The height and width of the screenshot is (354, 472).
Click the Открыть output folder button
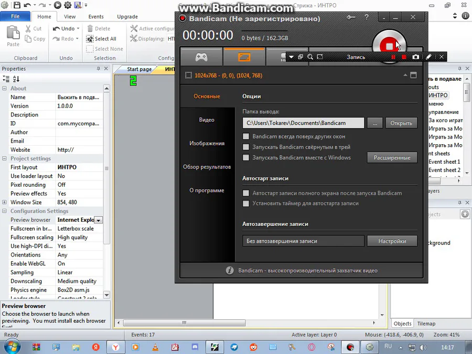pos(401,123)
